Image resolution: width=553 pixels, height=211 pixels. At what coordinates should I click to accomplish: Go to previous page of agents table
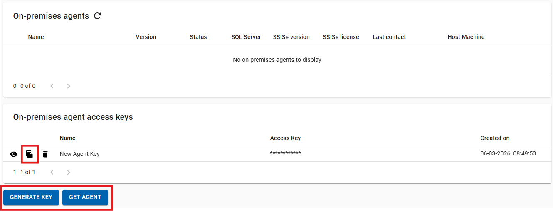(x=52, y=86)
